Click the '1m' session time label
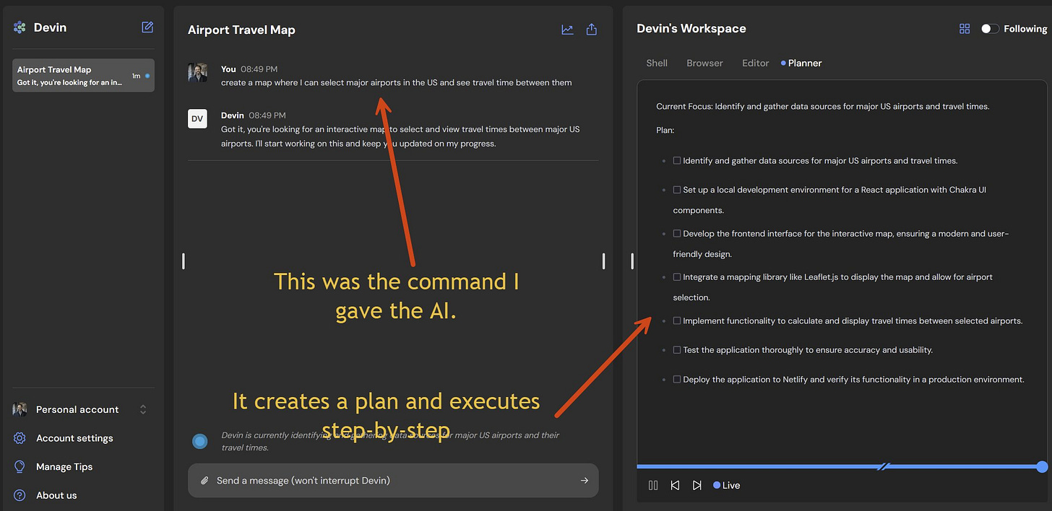The height and width of the screenshot is (511, 1052). 136,76
